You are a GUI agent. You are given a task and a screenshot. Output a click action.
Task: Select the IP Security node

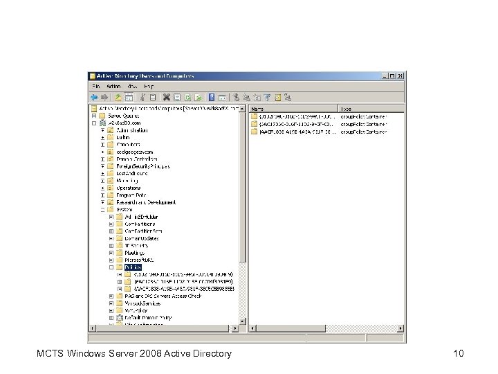click(x=136, y=245)
